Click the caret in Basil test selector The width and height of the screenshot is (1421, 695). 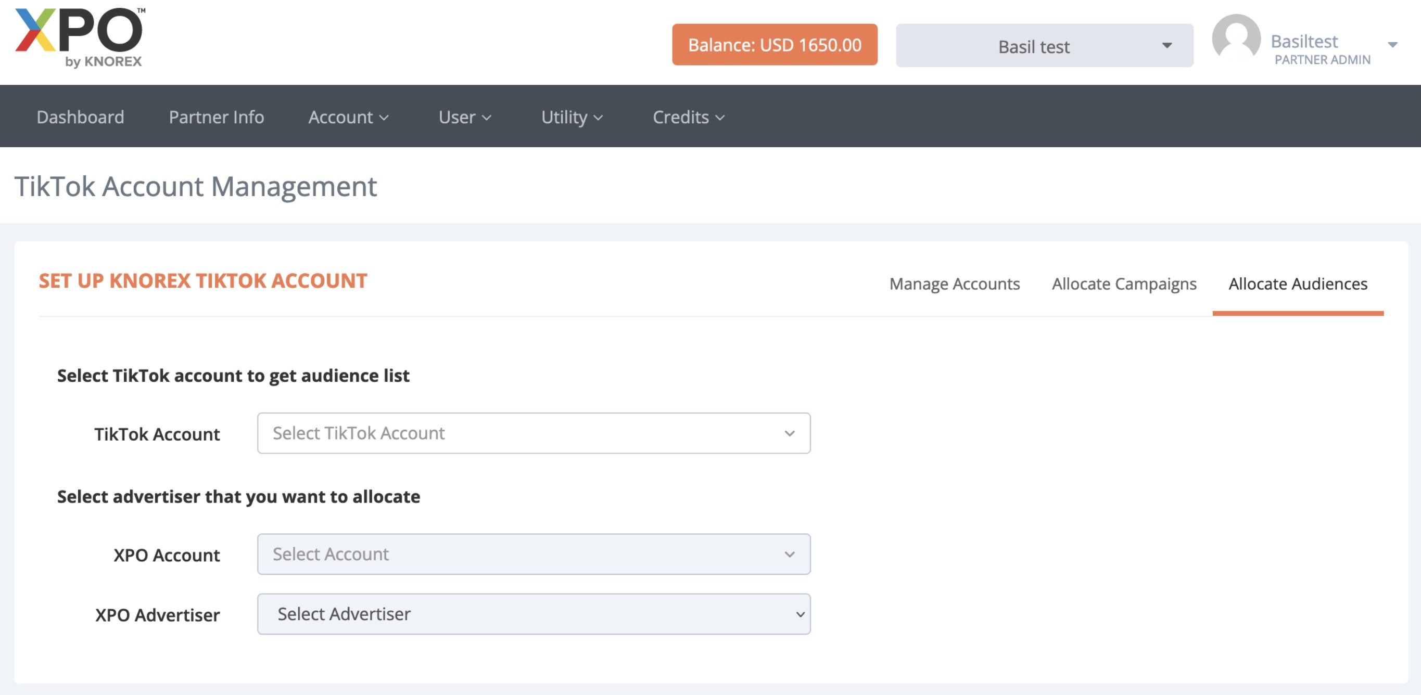[1166, 45]
